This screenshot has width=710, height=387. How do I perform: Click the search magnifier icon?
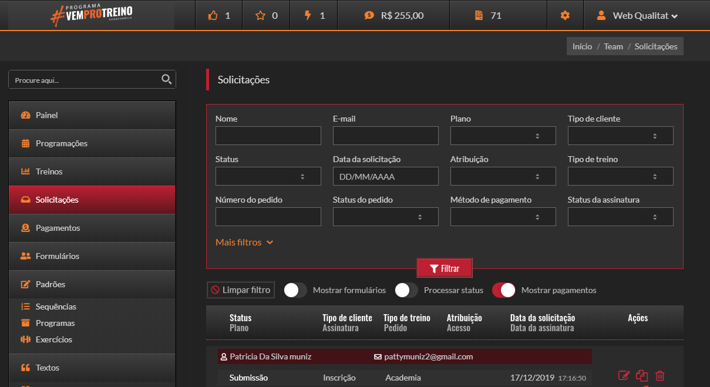coord(166,79)
